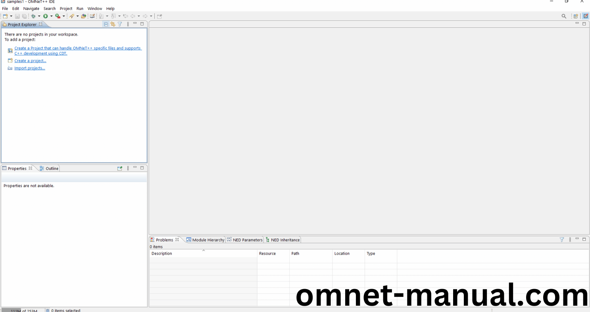Click the Save All toolbar icon
This screenshot has height=312, width=590.
(24, 16)
